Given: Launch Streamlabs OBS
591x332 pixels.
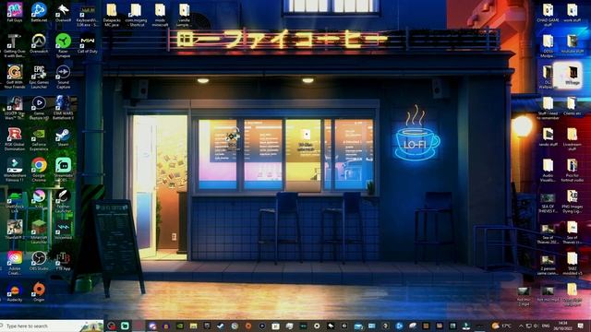Looking at the screenshot, I should click(63, 170).
